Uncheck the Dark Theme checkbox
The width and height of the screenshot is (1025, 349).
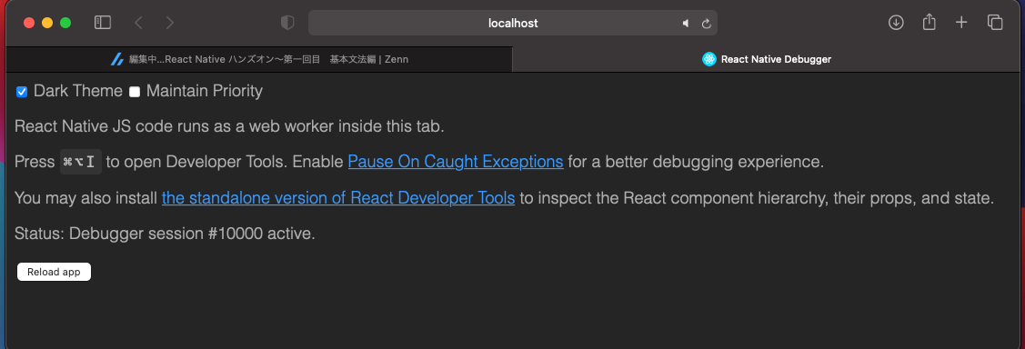point(22,92)
